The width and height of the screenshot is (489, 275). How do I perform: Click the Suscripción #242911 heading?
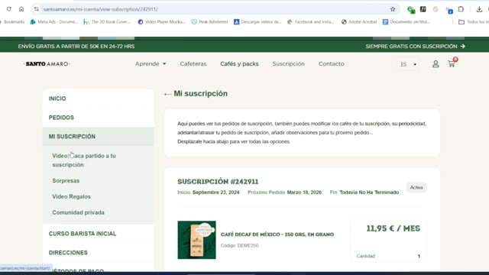[218, 182]
